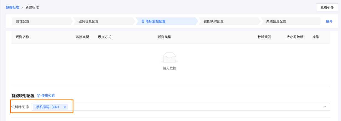Click the 操作 column header
The width and height of the screenshot is (341, 121).
point(316,37)
